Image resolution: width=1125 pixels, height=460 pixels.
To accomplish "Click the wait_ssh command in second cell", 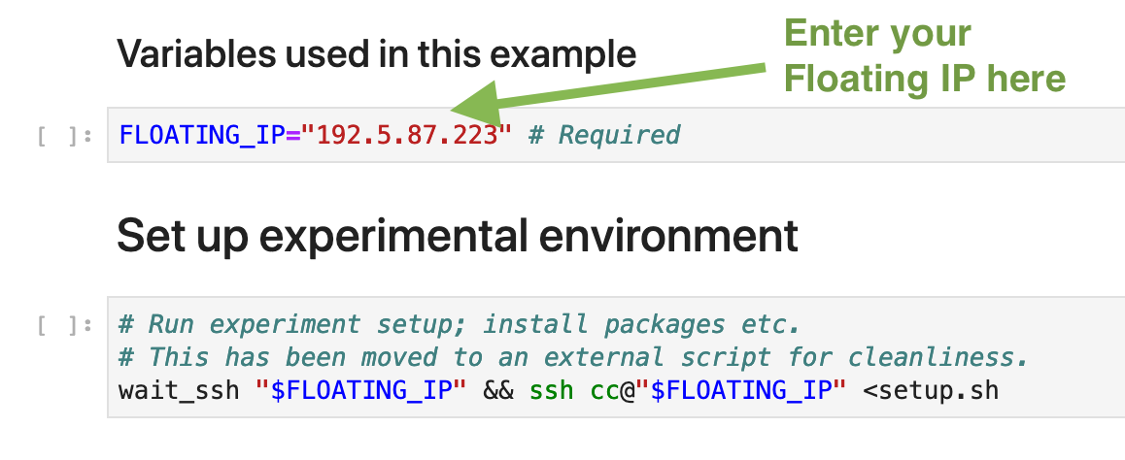I will point(179,390).
